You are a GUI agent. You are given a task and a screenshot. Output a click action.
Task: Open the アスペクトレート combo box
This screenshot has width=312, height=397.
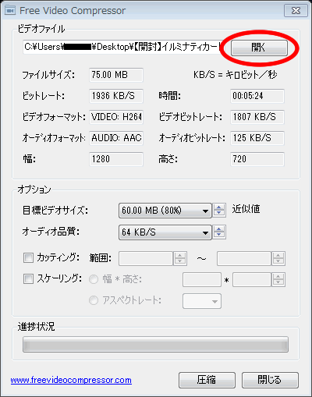coord(202,301)
